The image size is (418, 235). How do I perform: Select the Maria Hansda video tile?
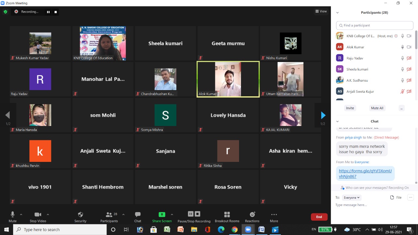(40, 115)
